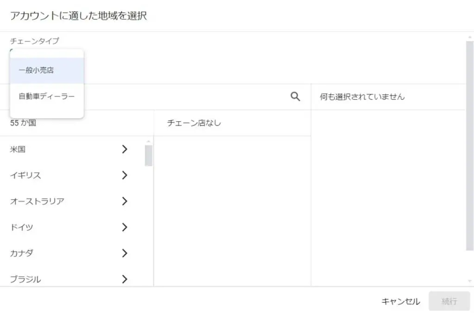Expand ドイツ using the arrow icon

pos(124,227)
